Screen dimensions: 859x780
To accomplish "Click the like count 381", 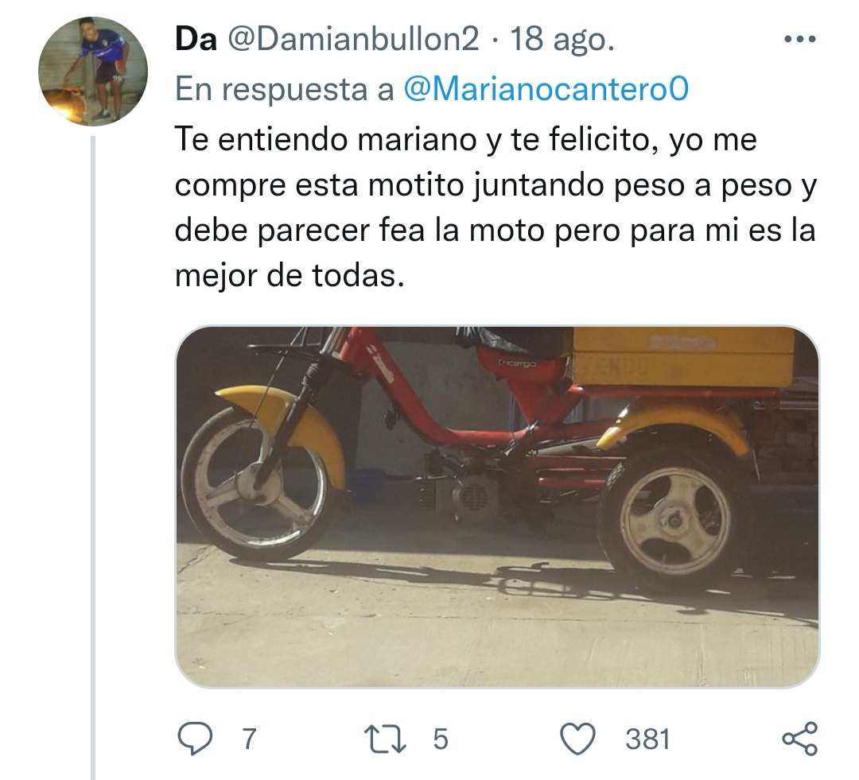I will pos(648,739).
